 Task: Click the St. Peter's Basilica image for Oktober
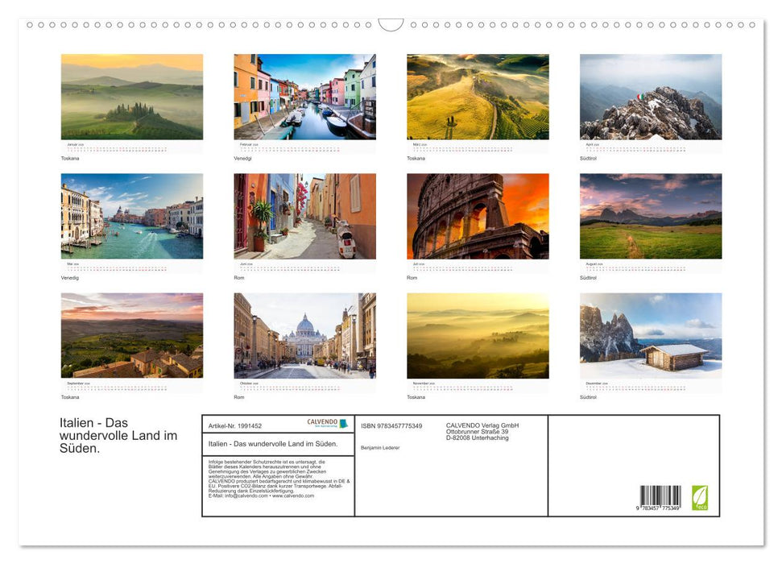pyautogui.click(x=304, y=334)
